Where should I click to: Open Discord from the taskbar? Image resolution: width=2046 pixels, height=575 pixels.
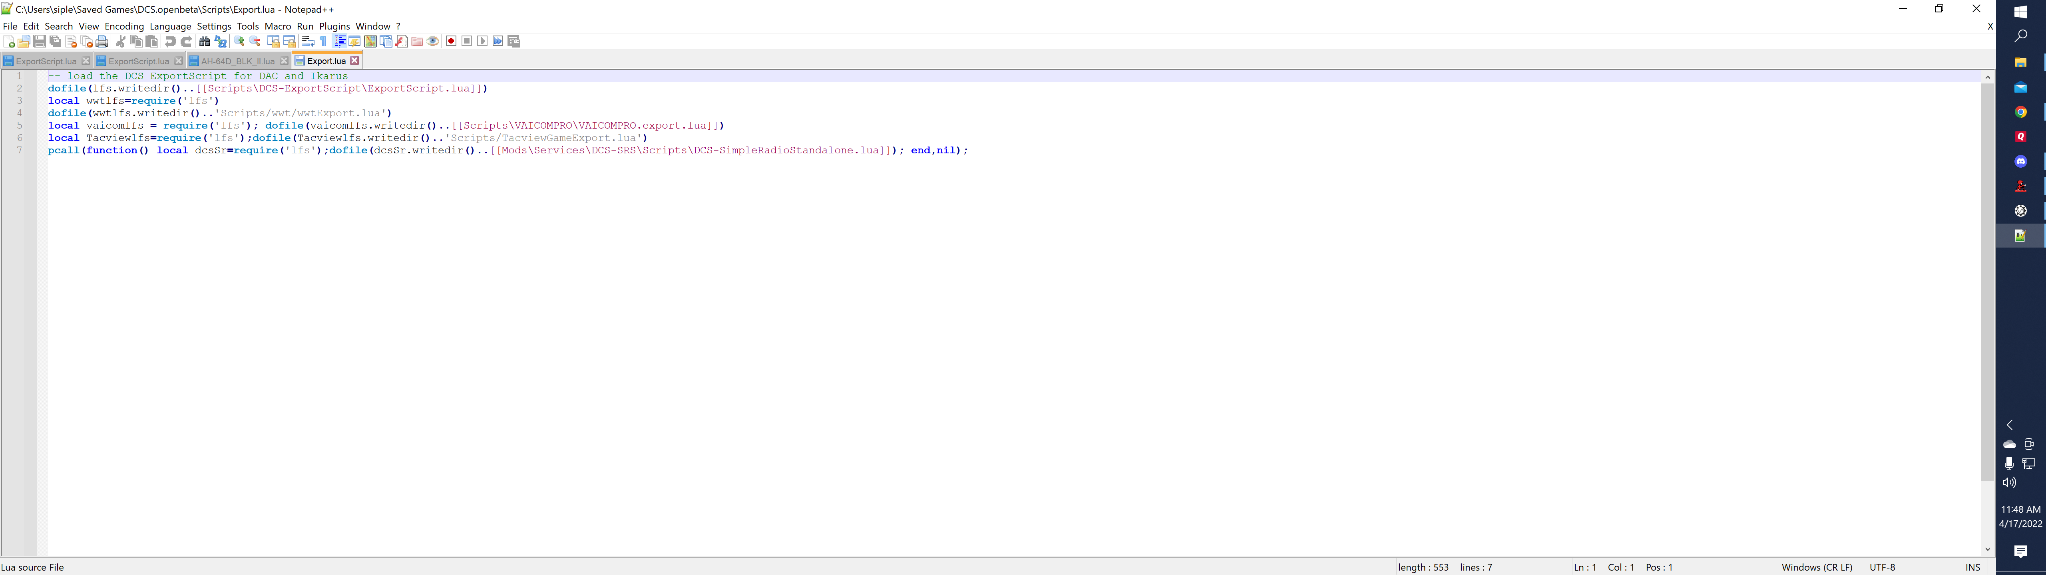click(2021, 161)
